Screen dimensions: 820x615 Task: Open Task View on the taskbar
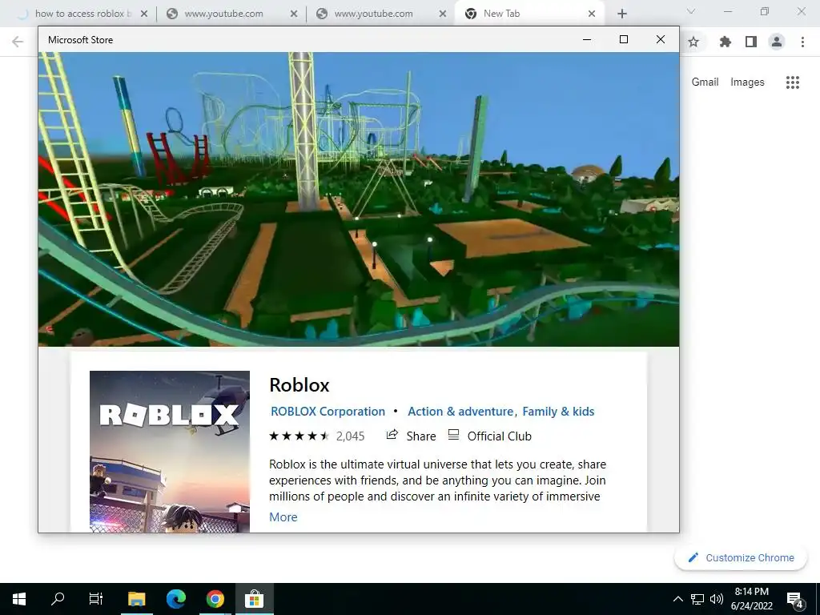point(96,599)
